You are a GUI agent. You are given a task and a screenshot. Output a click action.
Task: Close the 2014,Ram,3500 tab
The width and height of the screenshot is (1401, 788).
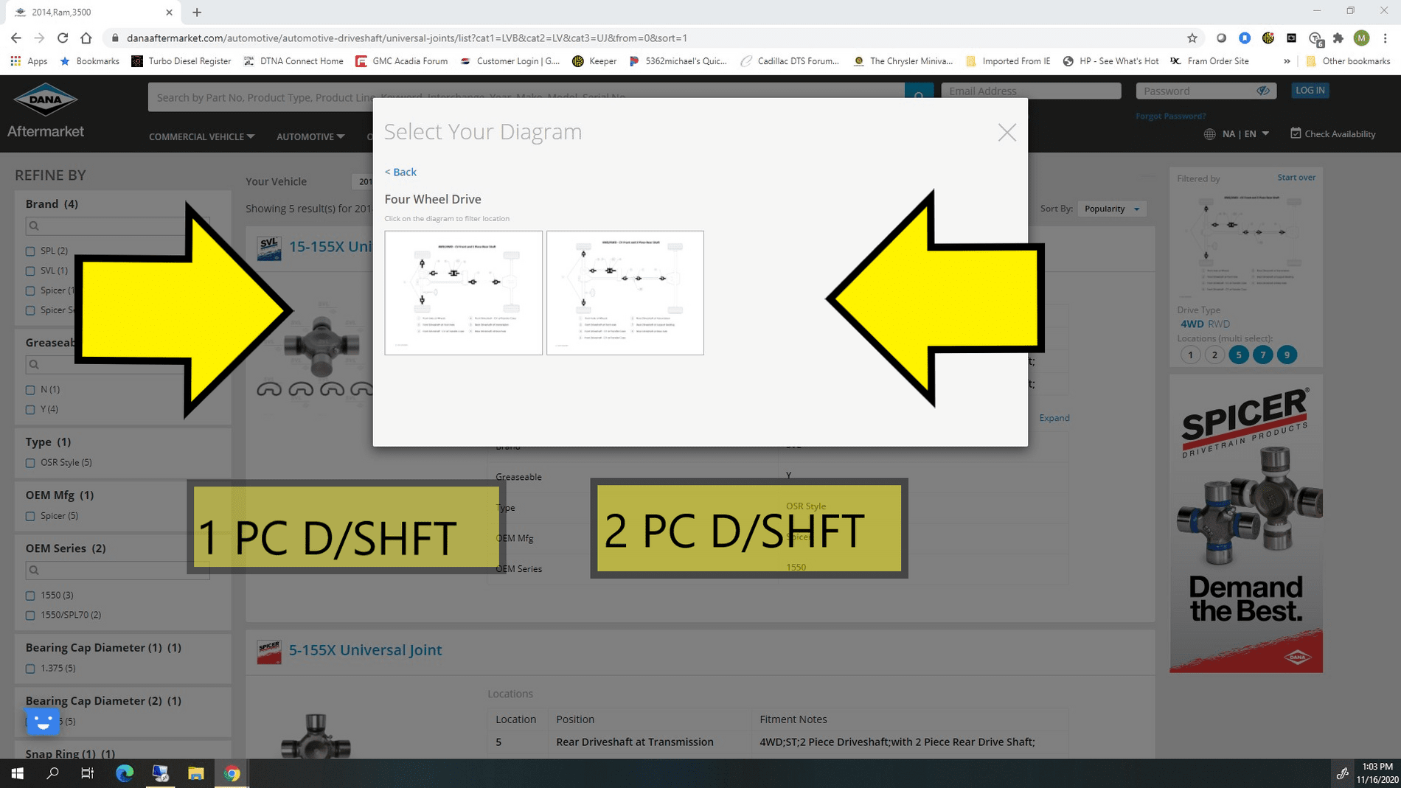pyautogui.click(x=169, y=12)
